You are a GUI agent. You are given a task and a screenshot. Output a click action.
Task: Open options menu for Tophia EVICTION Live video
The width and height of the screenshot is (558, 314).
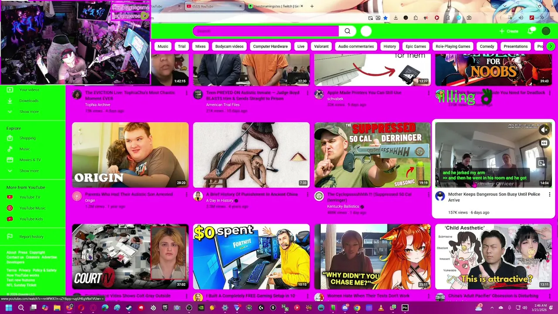click(x=186, y=93)
